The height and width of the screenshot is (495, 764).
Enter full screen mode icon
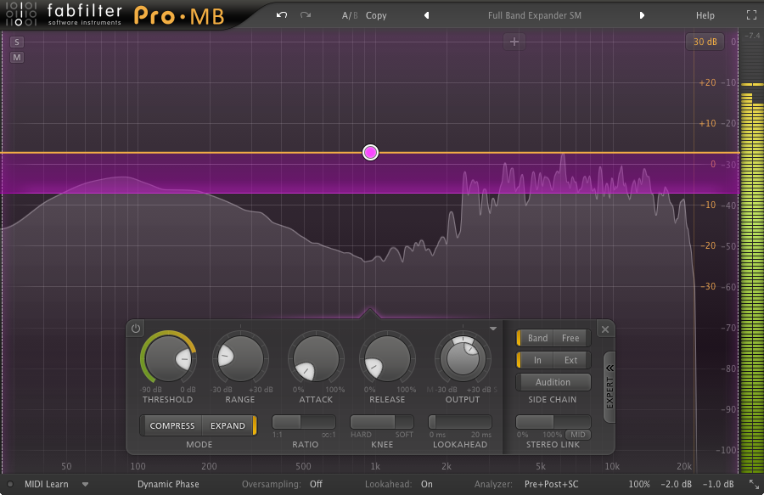pyautogui.click(x=752, y=15)
